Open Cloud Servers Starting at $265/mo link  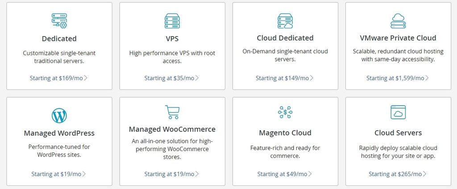pyautogui.click(x=397, y=174)
